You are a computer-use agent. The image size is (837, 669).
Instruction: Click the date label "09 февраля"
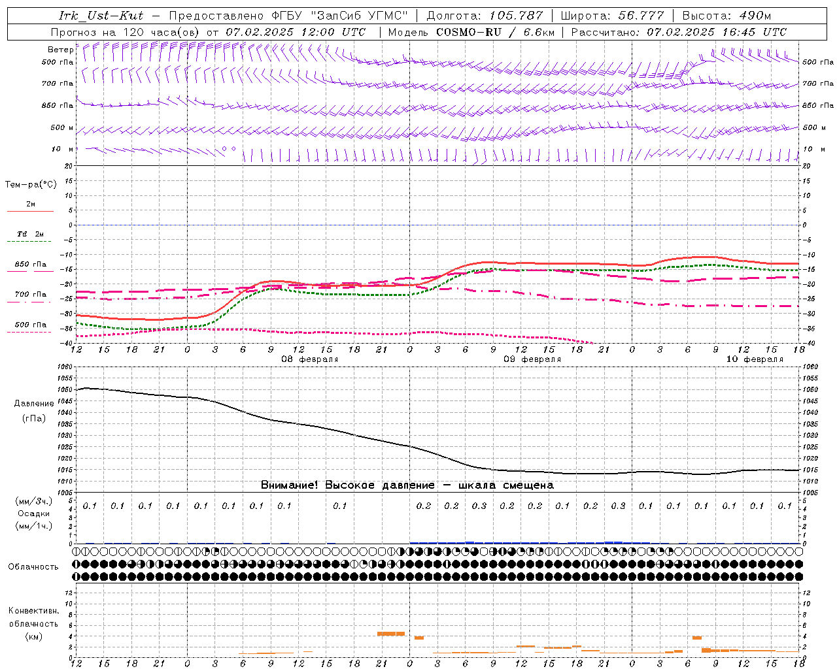point(532,359)
